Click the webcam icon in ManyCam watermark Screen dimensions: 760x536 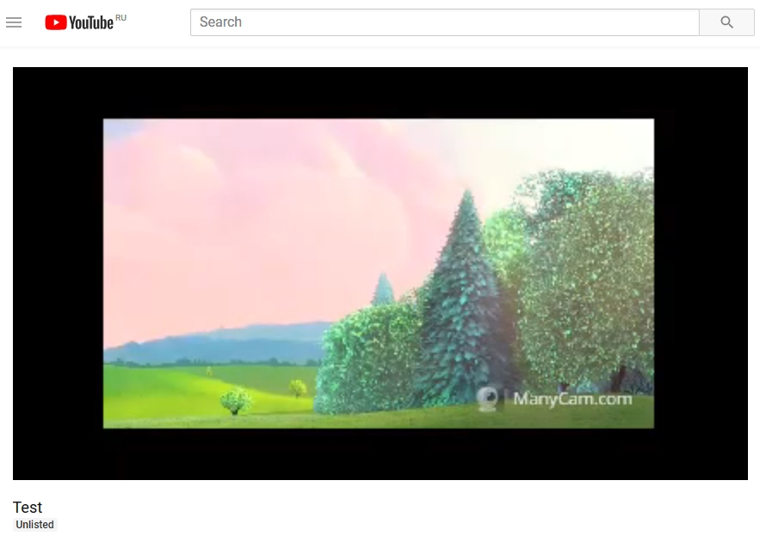pos(489,398)
